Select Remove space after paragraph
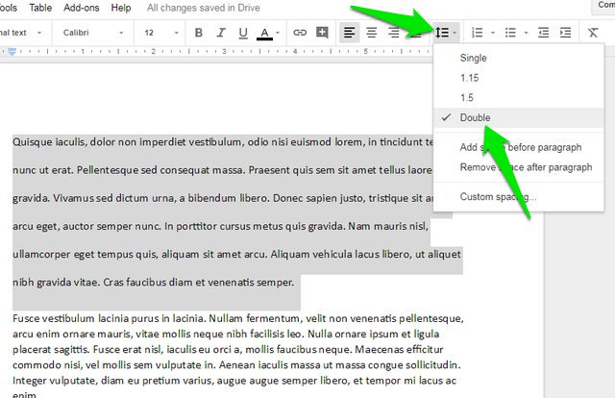The width and height of the screenshot is (615, 398). (518, 167)
